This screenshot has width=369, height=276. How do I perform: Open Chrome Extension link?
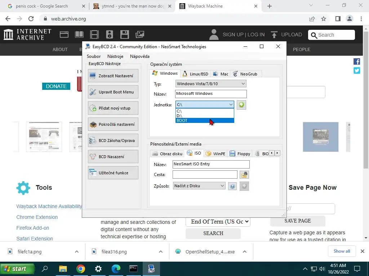37,217
